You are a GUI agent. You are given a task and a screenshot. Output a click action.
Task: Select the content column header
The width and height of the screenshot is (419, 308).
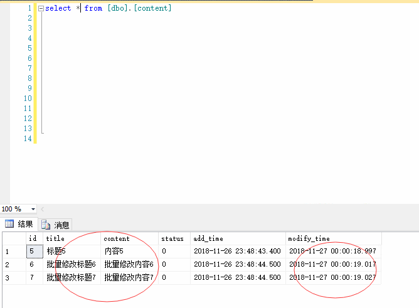click(x=130, y=238)
